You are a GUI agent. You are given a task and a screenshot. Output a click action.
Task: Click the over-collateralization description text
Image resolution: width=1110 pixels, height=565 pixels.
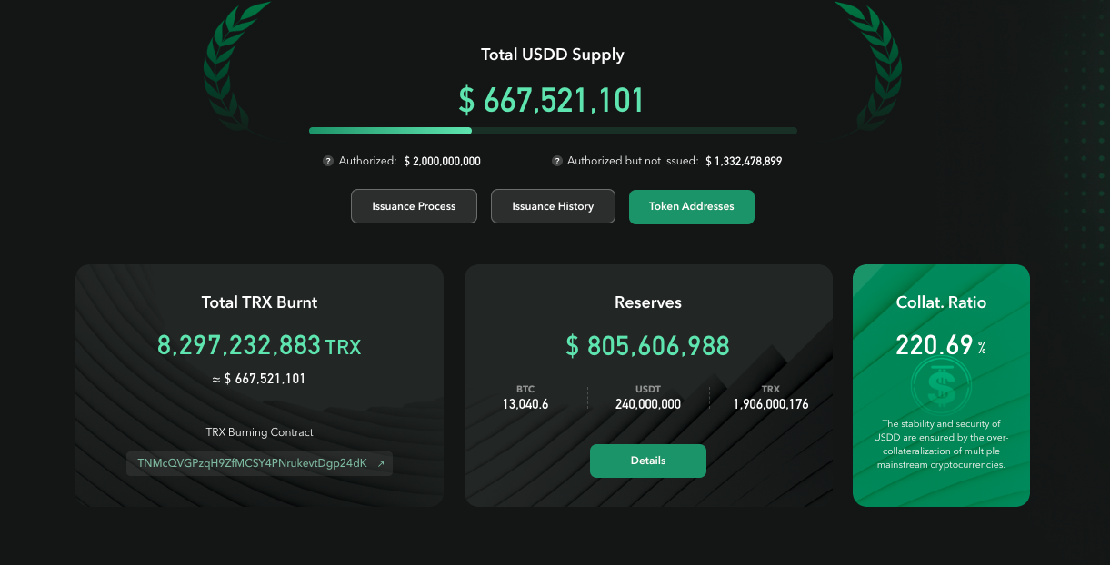941,444
